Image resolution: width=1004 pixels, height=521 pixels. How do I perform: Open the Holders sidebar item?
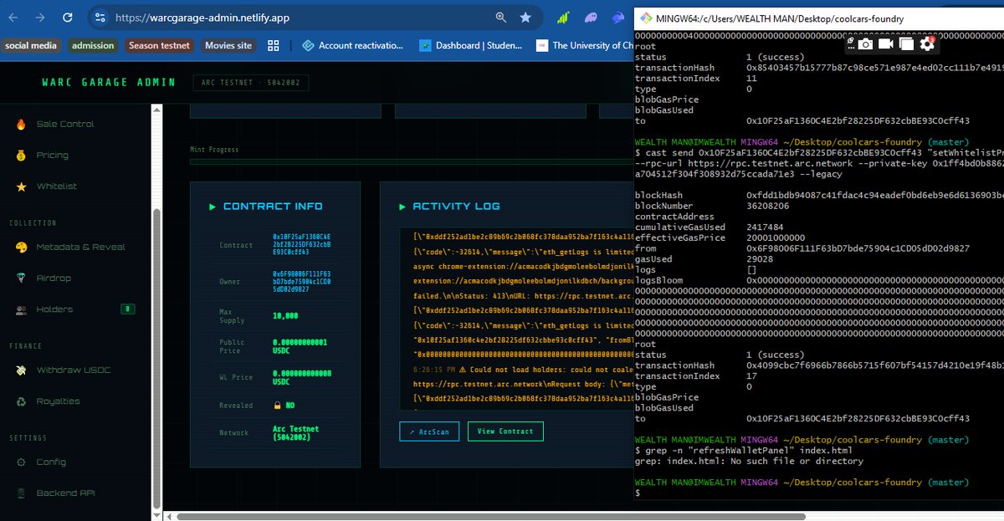(x=54, y=309)
